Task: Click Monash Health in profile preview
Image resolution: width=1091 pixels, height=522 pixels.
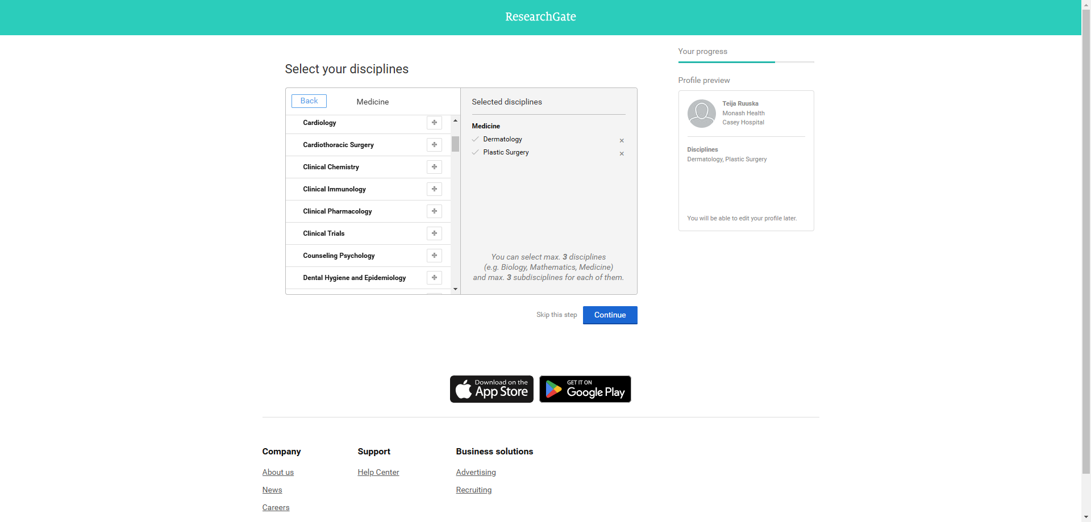Action: point(743,113)
